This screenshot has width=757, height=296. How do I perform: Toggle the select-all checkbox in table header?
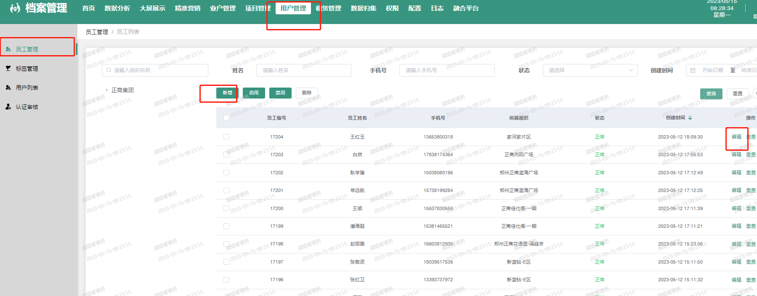pyautogui.click(x=226, y=118)
